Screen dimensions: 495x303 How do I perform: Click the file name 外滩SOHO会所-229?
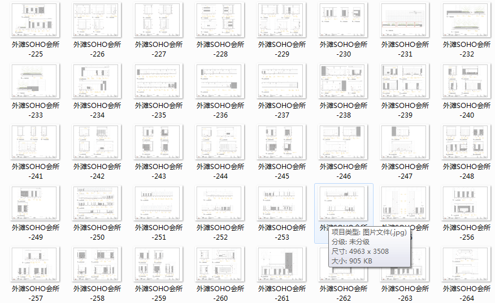tap(282, 49)
